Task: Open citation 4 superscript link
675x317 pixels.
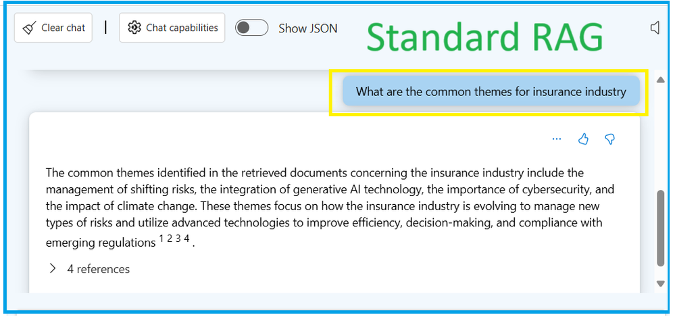Action: click(x=186, y=239)
